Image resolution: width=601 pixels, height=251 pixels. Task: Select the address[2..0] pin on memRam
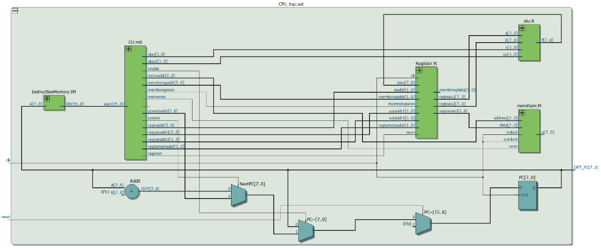pyautogui.click(x=505, y=118)
